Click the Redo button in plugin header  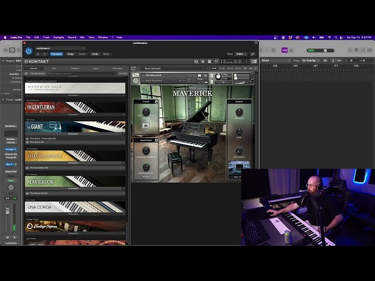pos(106,54)
